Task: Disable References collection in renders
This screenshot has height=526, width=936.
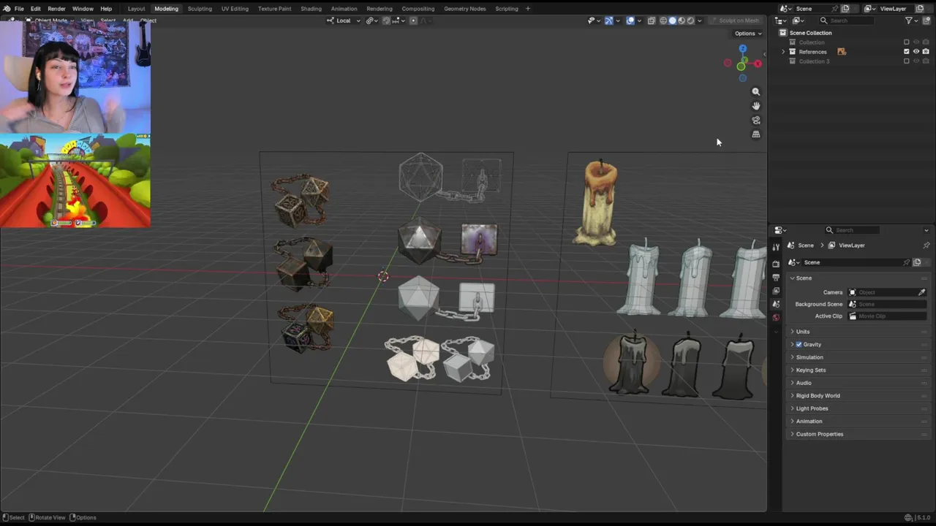Action: pyautogui.click(x=926, y=52)
